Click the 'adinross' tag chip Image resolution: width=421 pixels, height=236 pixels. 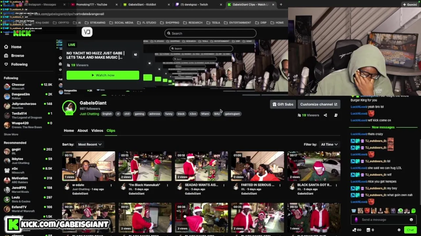[155, 114]
